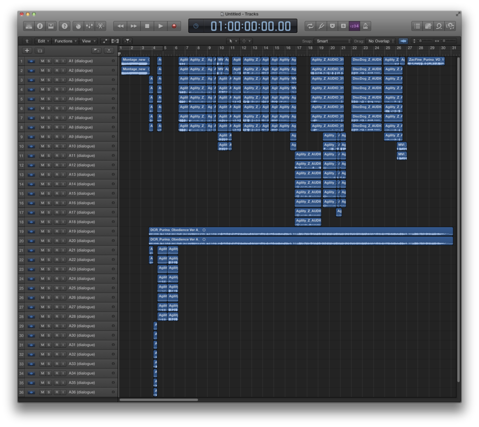Toggle Count-in 1234 button
Image resolution: width=479 pixels, height=427 pixels.
point(354,26)
